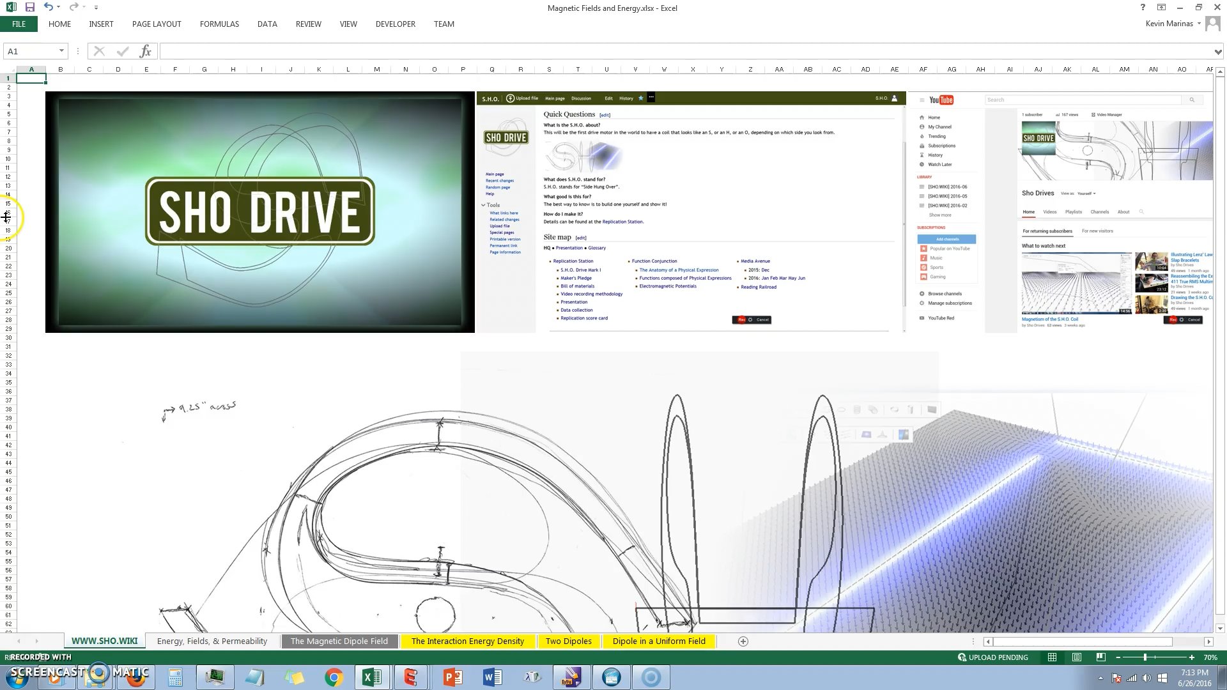Open the FILE backstage tab

(19, 24)
